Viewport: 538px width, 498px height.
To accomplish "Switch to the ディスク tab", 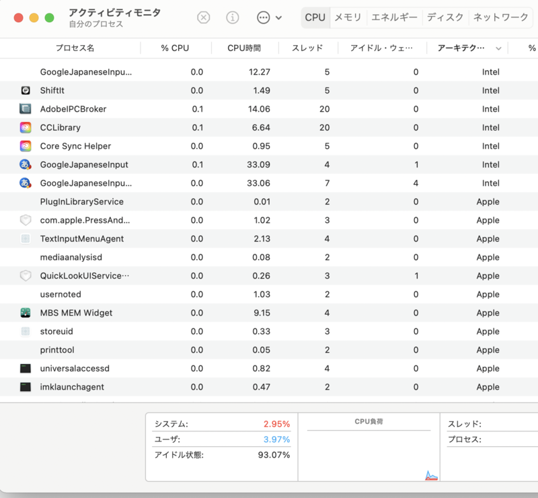I will (x=445, y=17).
